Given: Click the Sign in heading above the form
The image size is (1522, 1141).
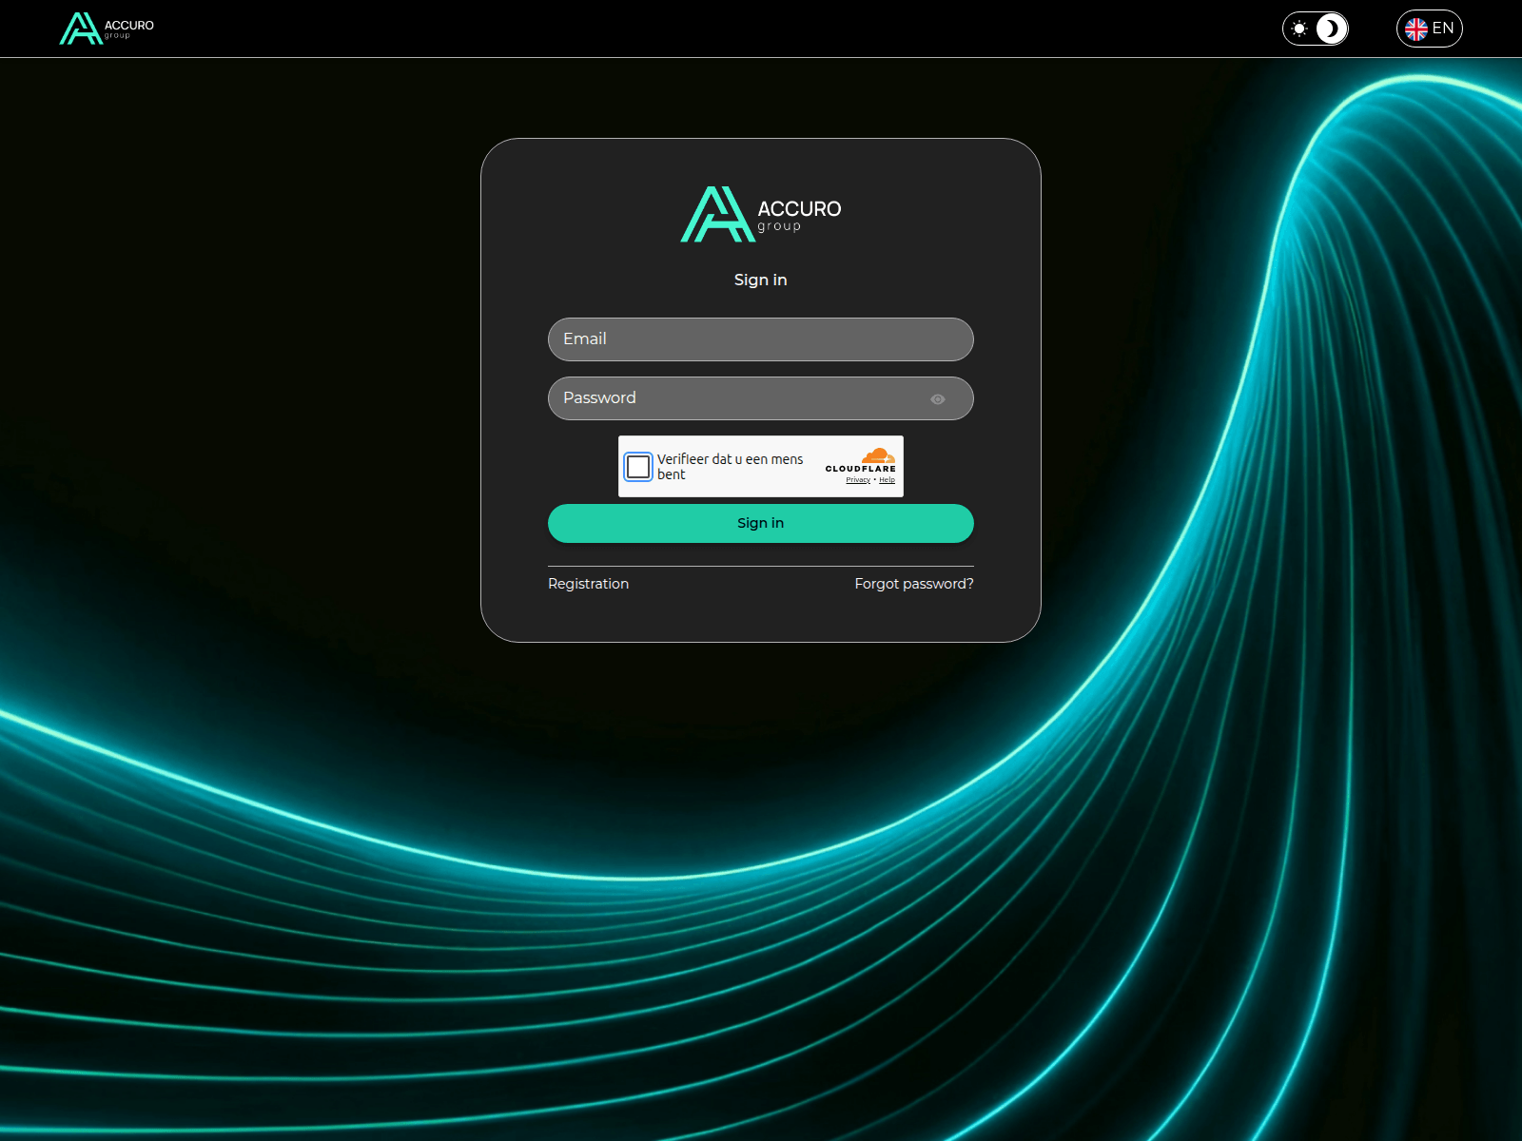Looking at the screenshot, I should tap(760, 280).
